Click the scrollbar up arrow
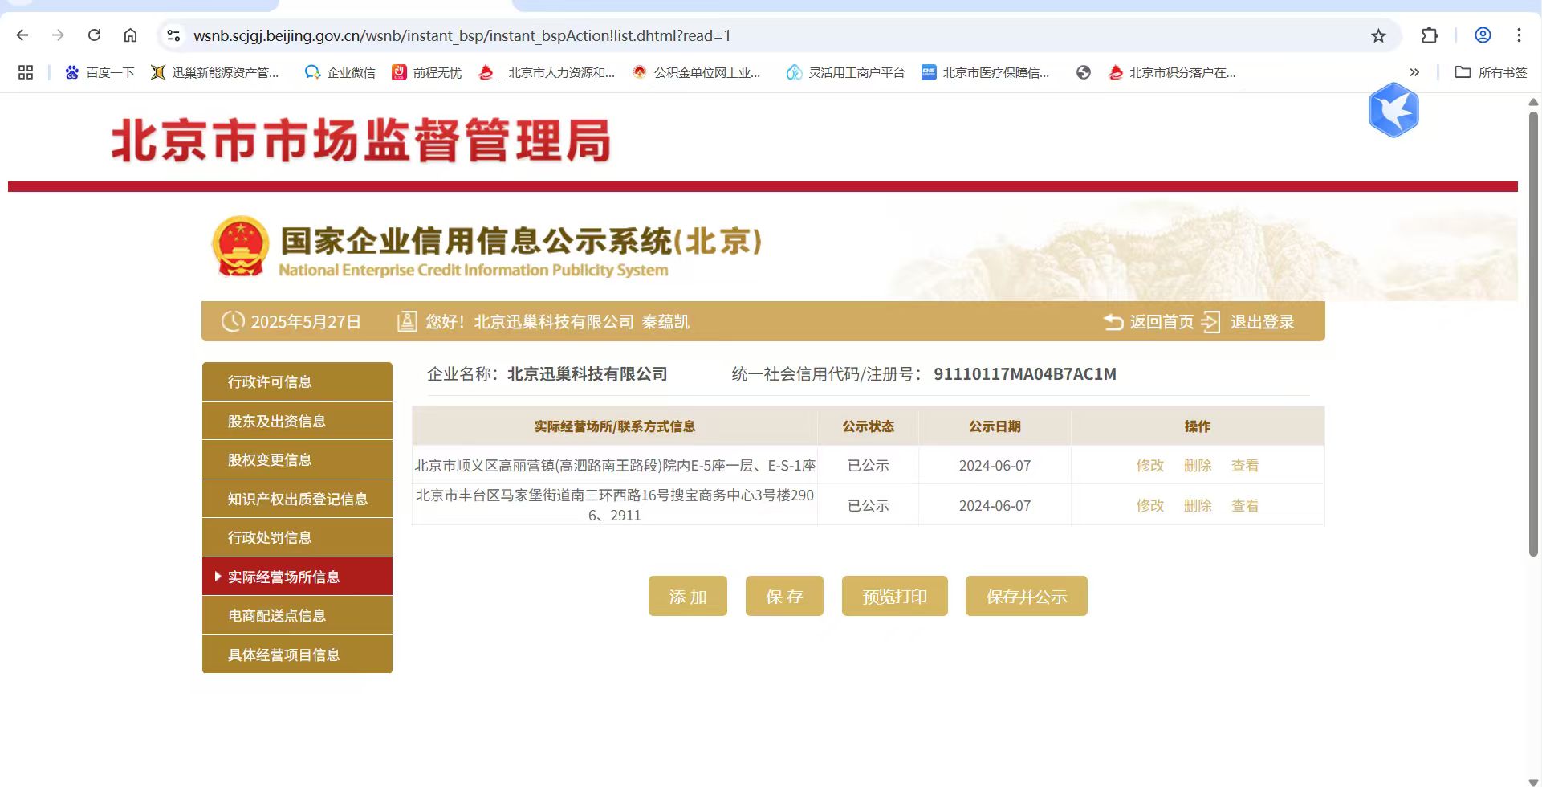Image resolution: width=1542 pixels, height=787 pixels. tap(1533, 102)
